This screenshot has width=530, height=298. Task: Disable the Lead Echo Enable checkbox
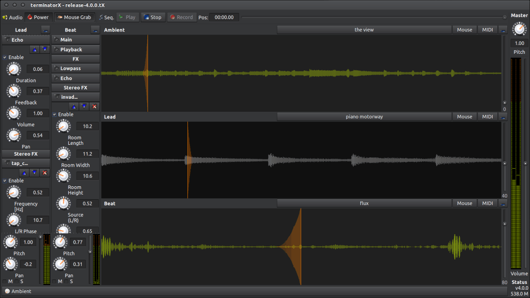pyautogui.click(x=5, y=57)
